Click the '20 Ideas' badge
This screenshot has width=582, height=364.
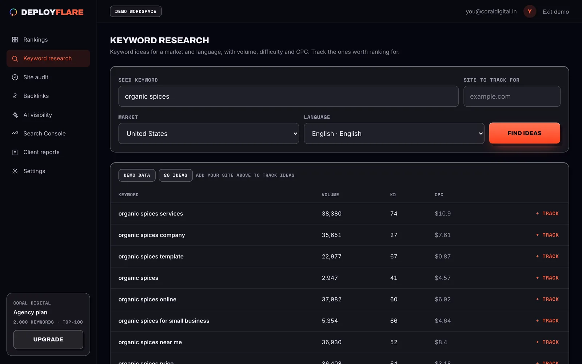coord(176,175)
